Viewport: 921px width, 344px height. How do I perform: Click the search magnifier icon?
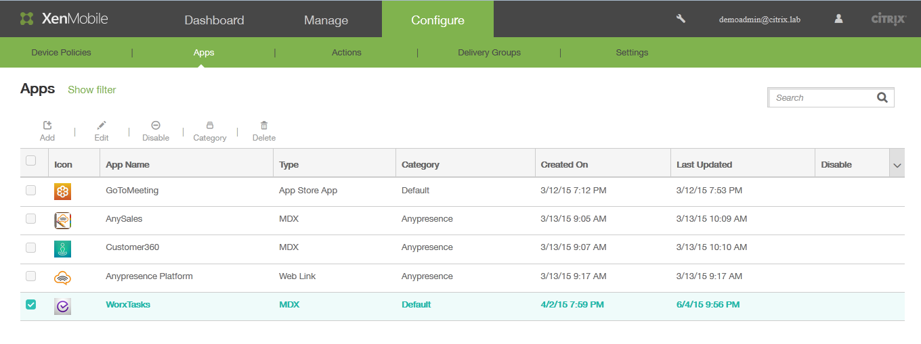coord(882,97)
